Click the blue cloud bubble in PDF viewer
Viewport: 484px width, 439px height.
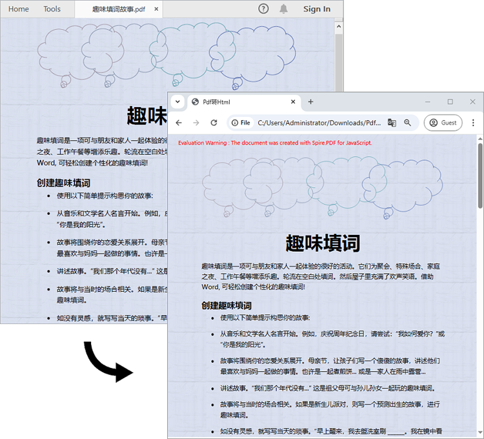click(x=252, y=57)
